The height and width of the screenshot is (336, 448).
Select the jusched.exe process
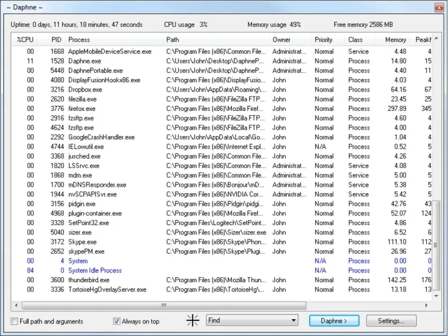tap(221, 156)
